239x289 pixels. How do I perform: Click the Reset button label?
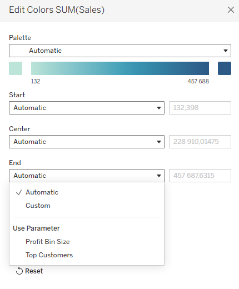tap(34, 271)
